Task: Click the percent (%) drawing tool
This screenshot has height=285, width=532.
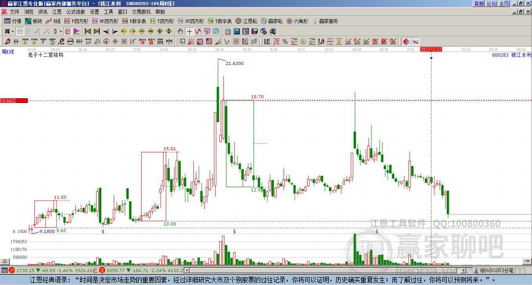Action: tap(285, 42)
